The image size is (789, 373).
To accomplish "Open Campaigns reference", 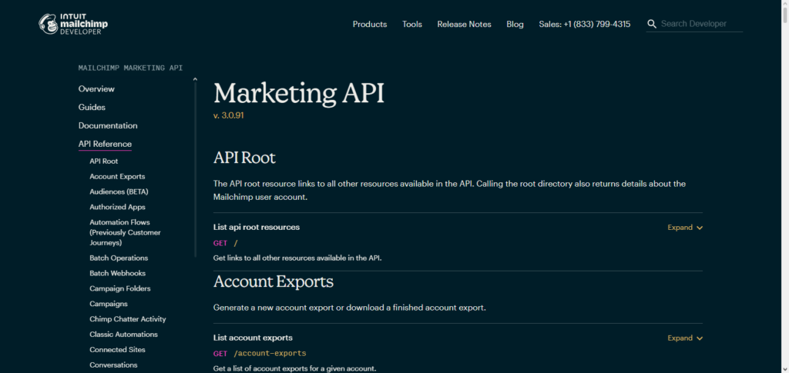I will tap(109, 304).
